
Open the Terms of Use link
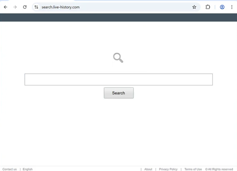coord(193,169)
